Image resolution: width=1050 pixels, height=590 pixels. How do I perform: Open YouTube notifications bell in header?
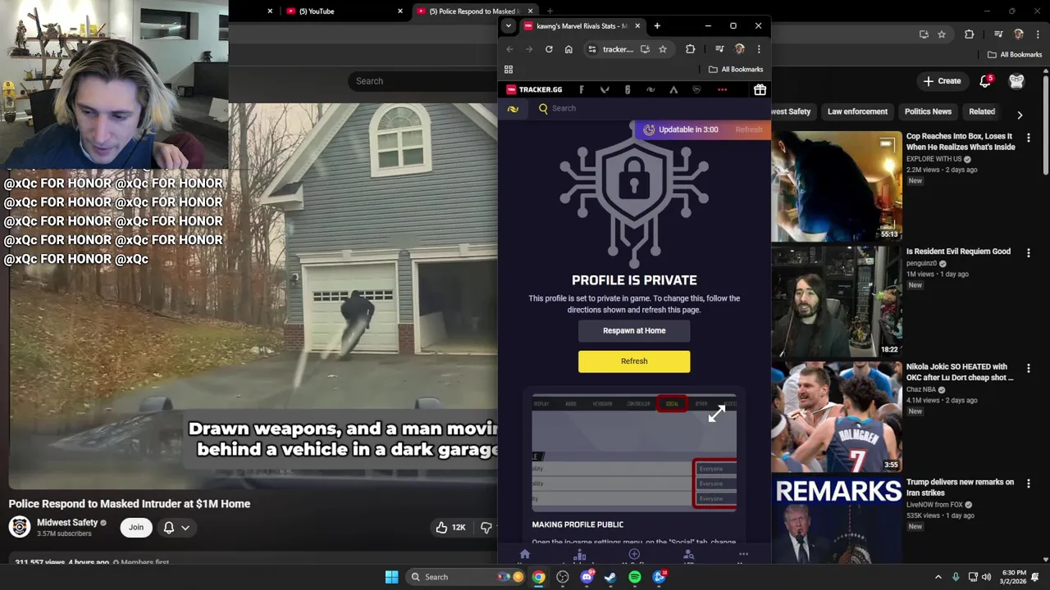point(986,81)
